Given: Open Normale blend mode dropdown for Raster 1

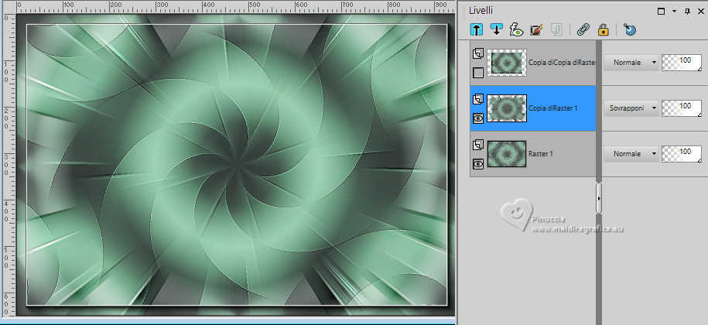Looking at the screenshot, I should tap(631, 154).
